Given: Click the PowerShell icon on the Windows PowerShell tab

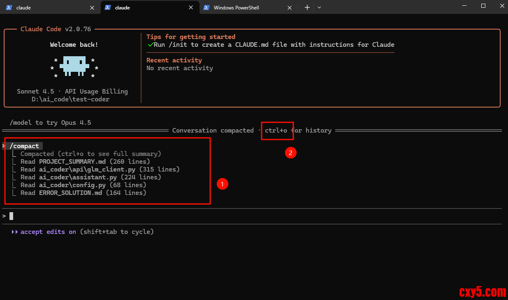Looking at the screenshot, I should 206,7.
